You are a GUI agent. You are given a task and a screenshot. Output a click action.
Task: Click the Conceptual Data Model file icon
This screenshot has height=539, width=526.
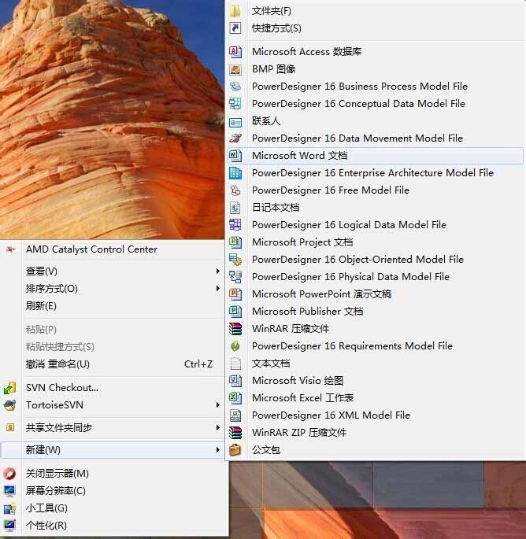[x=235, y=103]
